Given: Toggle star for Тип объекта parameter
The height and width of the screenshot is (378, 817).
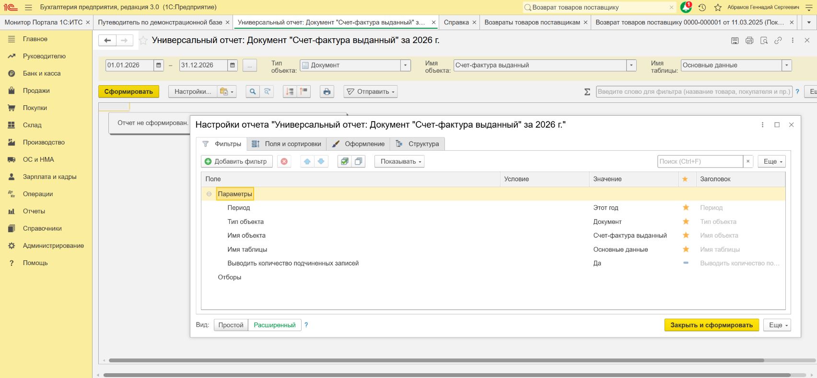Looking at the screenshot, I should 686,222.
